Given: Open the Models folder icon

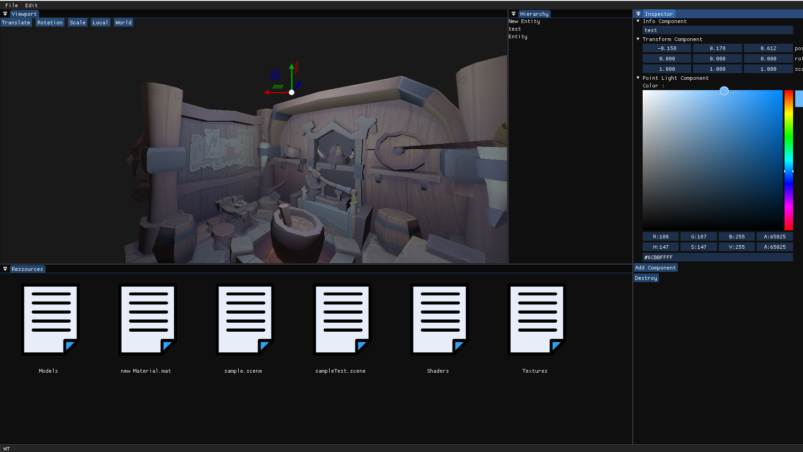Looking at the screenshot, I should click(50, 319).
